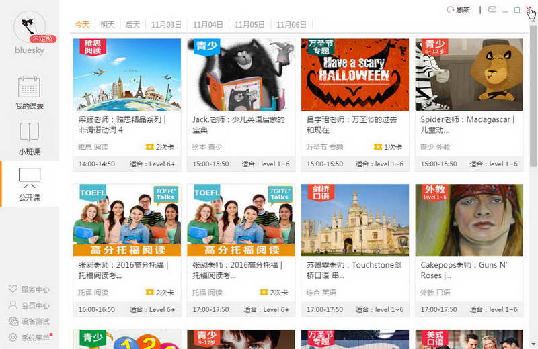Click the 刷新 refresh icon
The width and height of the screenshot is (538, 349).
pos(450,10)
